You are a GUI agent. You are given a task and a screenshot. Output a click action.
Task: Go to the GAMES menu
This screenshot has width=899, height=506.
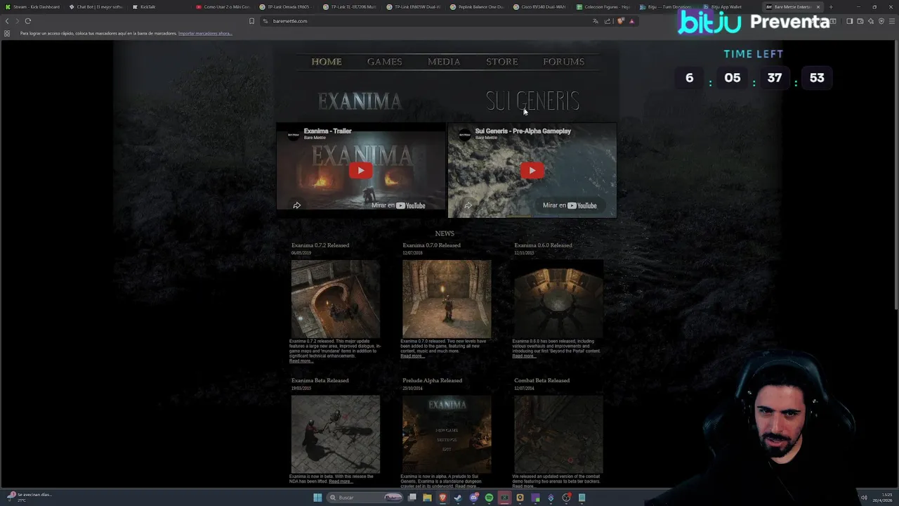point(384,62)
